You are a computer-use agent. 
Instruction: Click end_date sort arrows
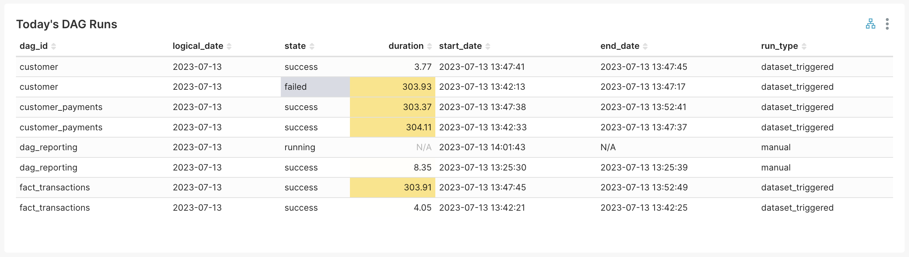[x=645, y=46]
